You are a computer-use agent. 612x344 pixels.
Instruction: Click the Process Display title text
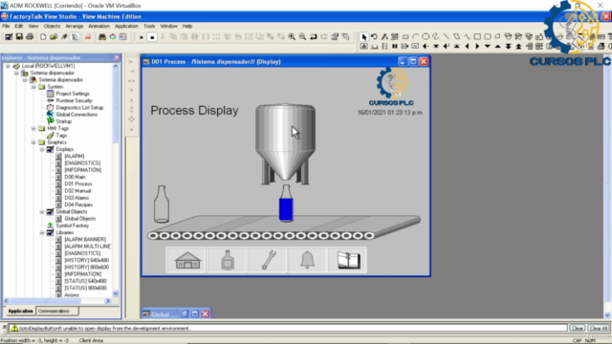(194, 111)
